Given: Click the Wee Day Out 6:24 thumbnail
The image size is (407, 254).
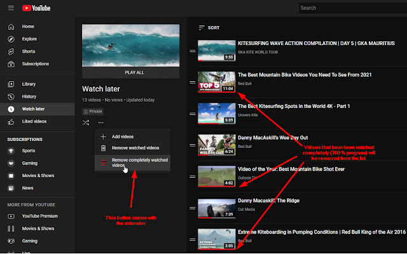Looking at the screenshot, I should click(x=216, y=145).
